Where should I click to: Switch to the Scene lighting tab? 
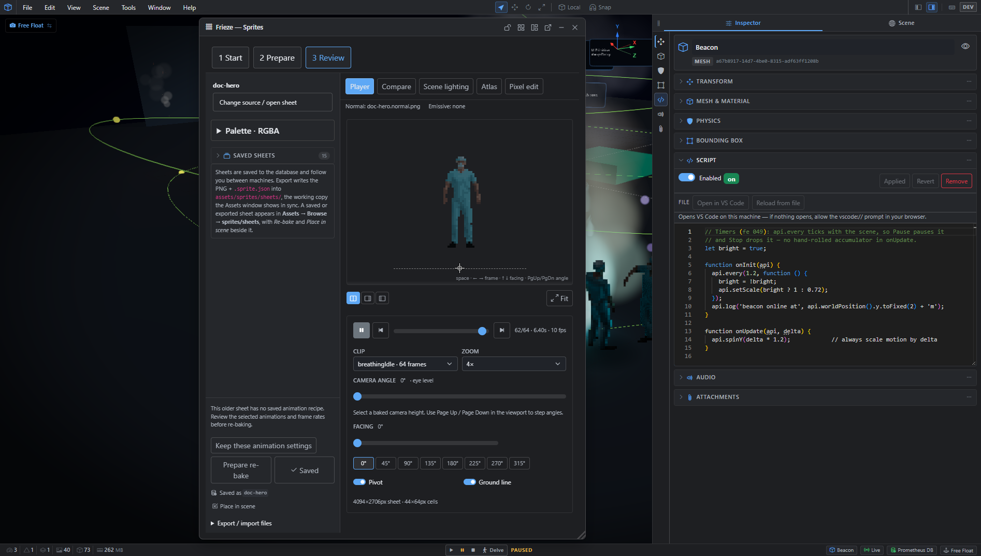[446, 87]
